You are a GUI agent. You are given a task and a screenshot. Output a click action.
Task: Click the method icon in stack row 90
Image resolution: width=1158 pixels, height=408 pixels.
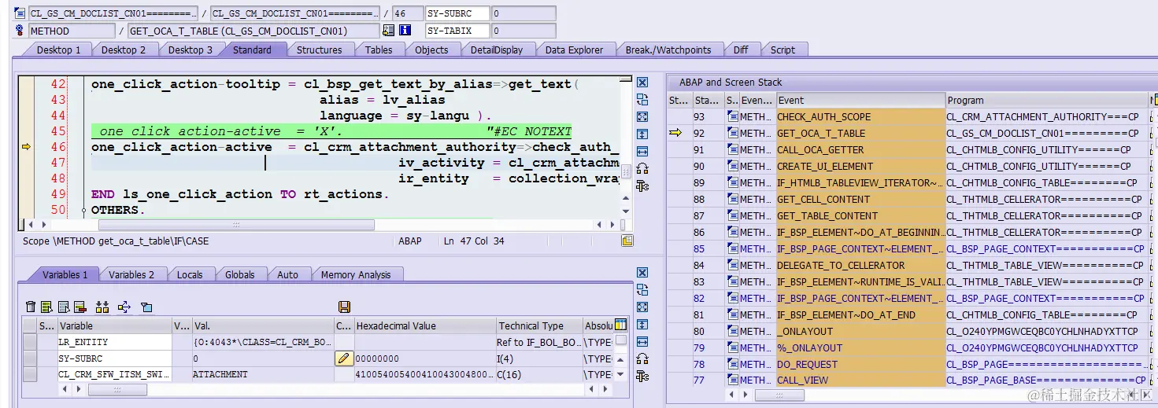click(x=732, y=167)
